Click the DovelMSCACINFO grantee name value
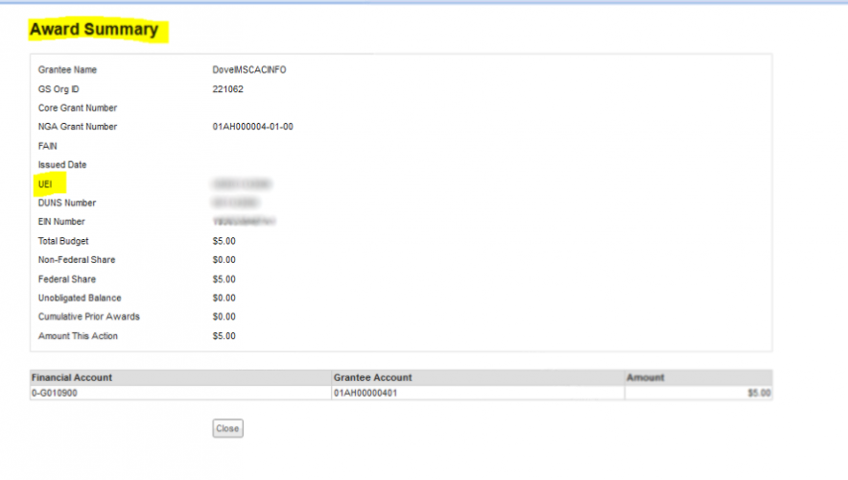Screen dimensions: 848x480 [x=248, y=70]
